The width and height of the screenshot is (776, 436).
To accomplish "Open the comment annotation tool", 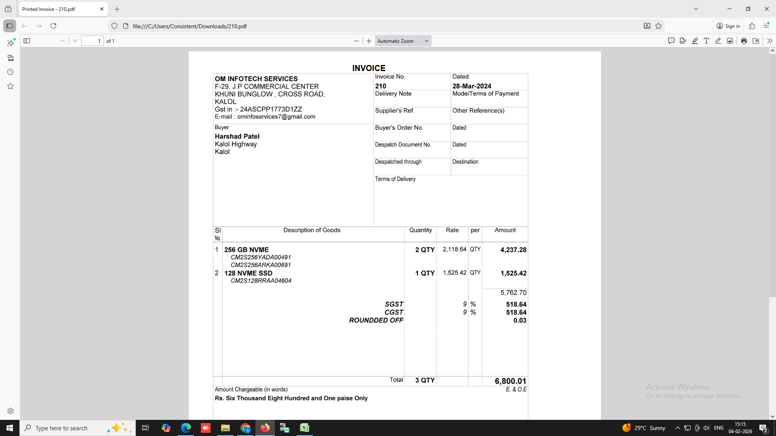I will point(671,41).
